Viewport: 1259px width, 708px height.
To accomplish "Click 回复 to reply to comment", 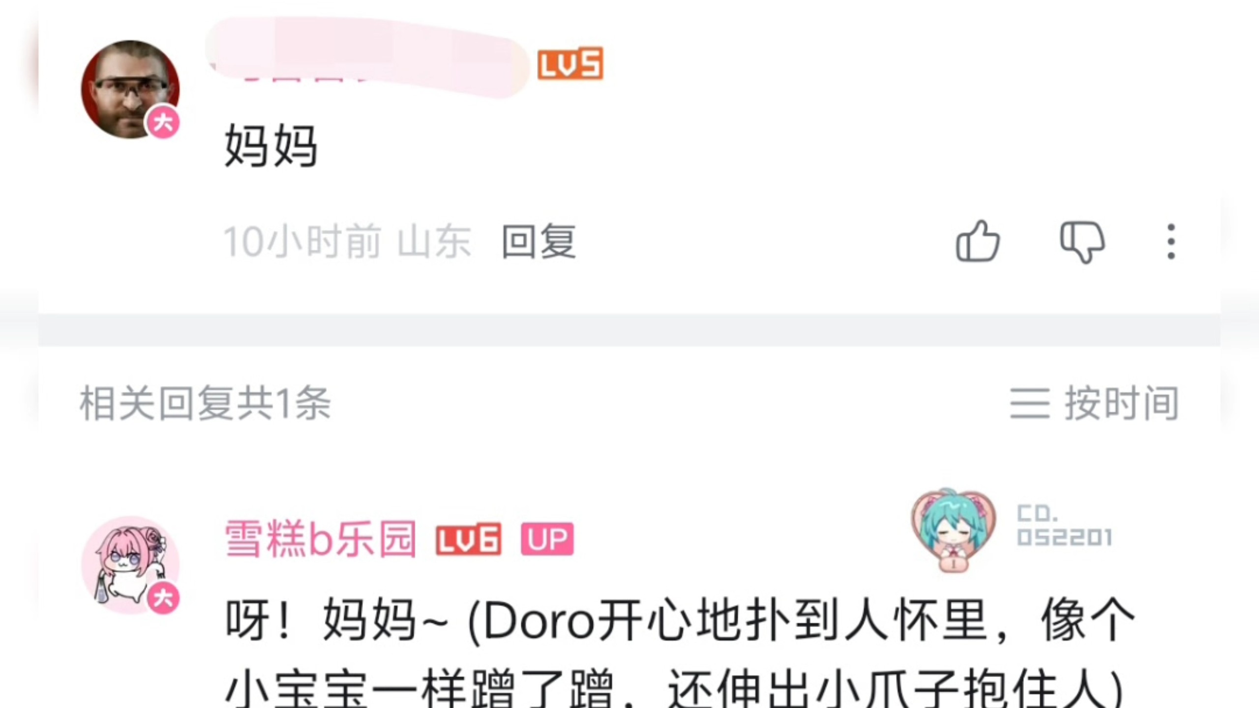I will click(539, 241).
